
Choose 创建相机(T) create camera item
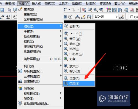40,81
